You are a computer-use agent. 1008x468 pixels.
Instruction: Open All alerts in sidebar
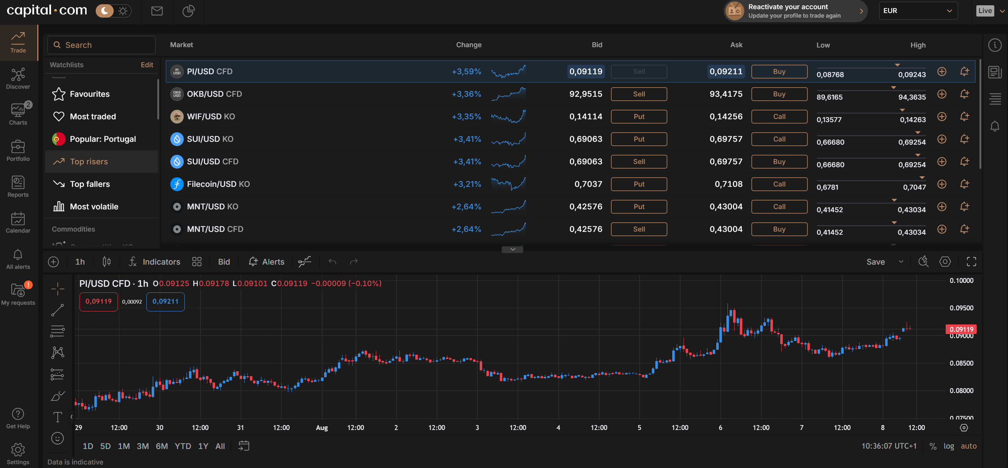(18, 259)
